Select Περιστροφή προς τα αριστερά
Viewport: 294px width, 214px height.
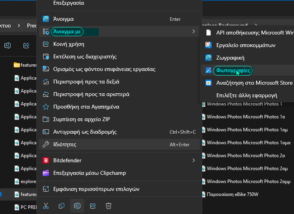pos(119,94)
